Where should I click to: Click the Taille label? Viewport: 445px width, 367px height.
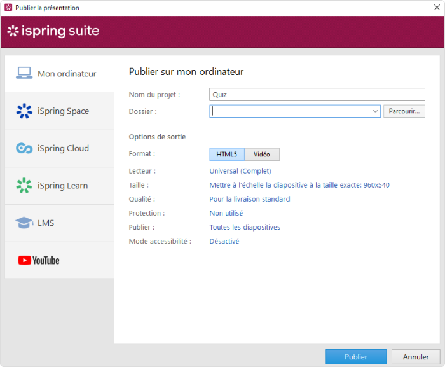[x=139, y=185]
